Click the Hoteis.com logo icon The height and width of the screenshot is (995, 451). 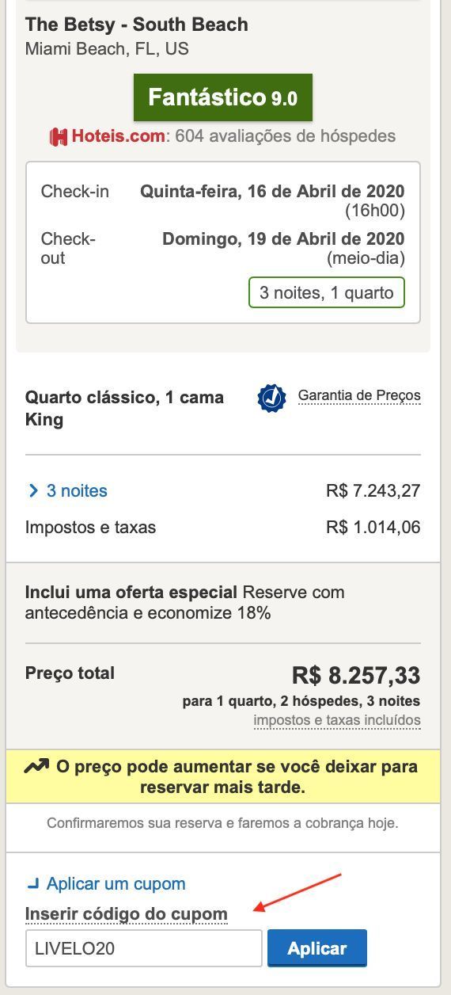coord(59,136)
